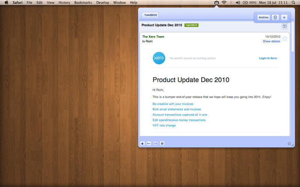
Task: Open Login to Xero link
Action: [268, 58]
